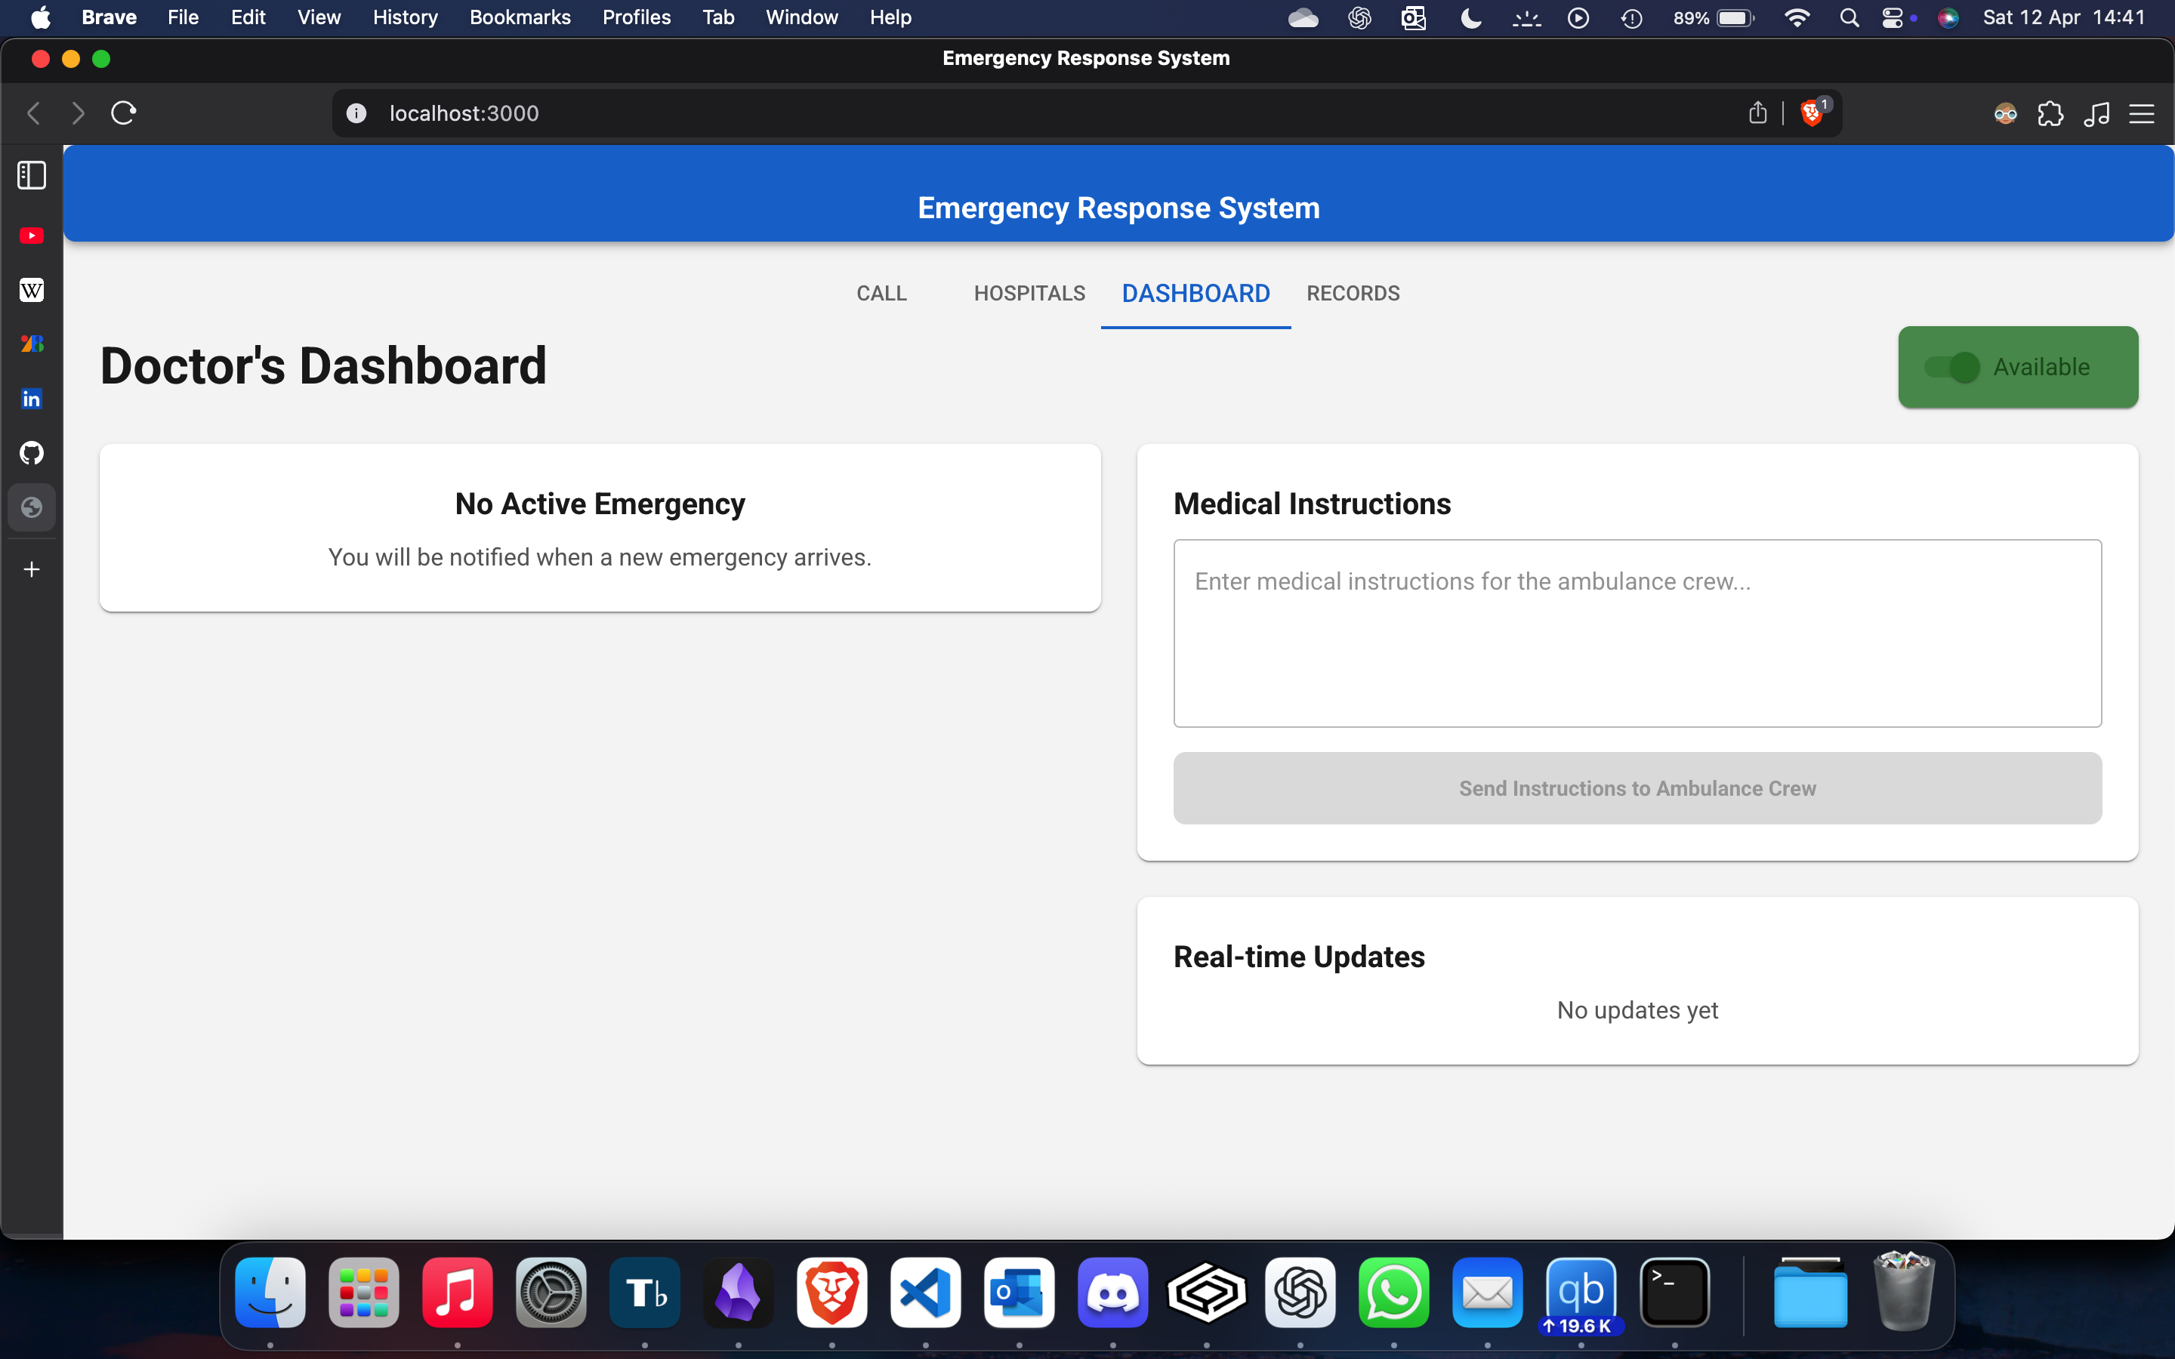Click the Brave Shields lion icon

coord(1811,113)
